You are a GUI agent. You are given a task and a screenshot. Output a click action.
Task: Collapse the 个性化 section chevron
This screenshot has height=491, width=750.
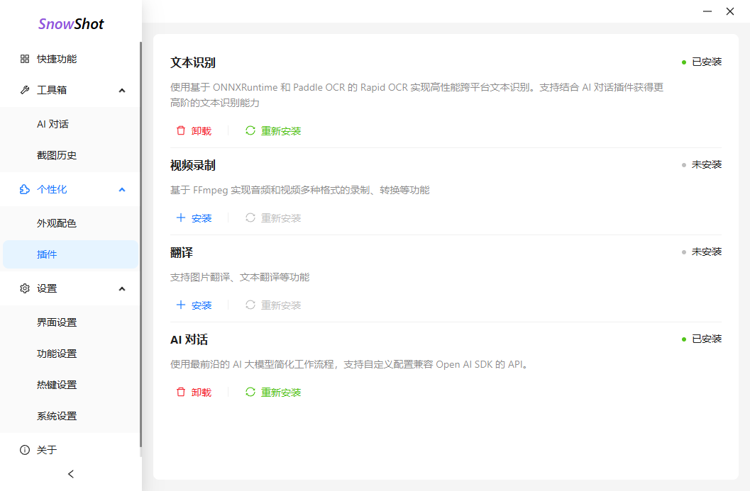[122, 190]
